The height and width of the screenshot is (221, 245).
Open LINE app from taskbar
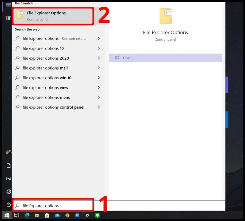click(97, 215)
